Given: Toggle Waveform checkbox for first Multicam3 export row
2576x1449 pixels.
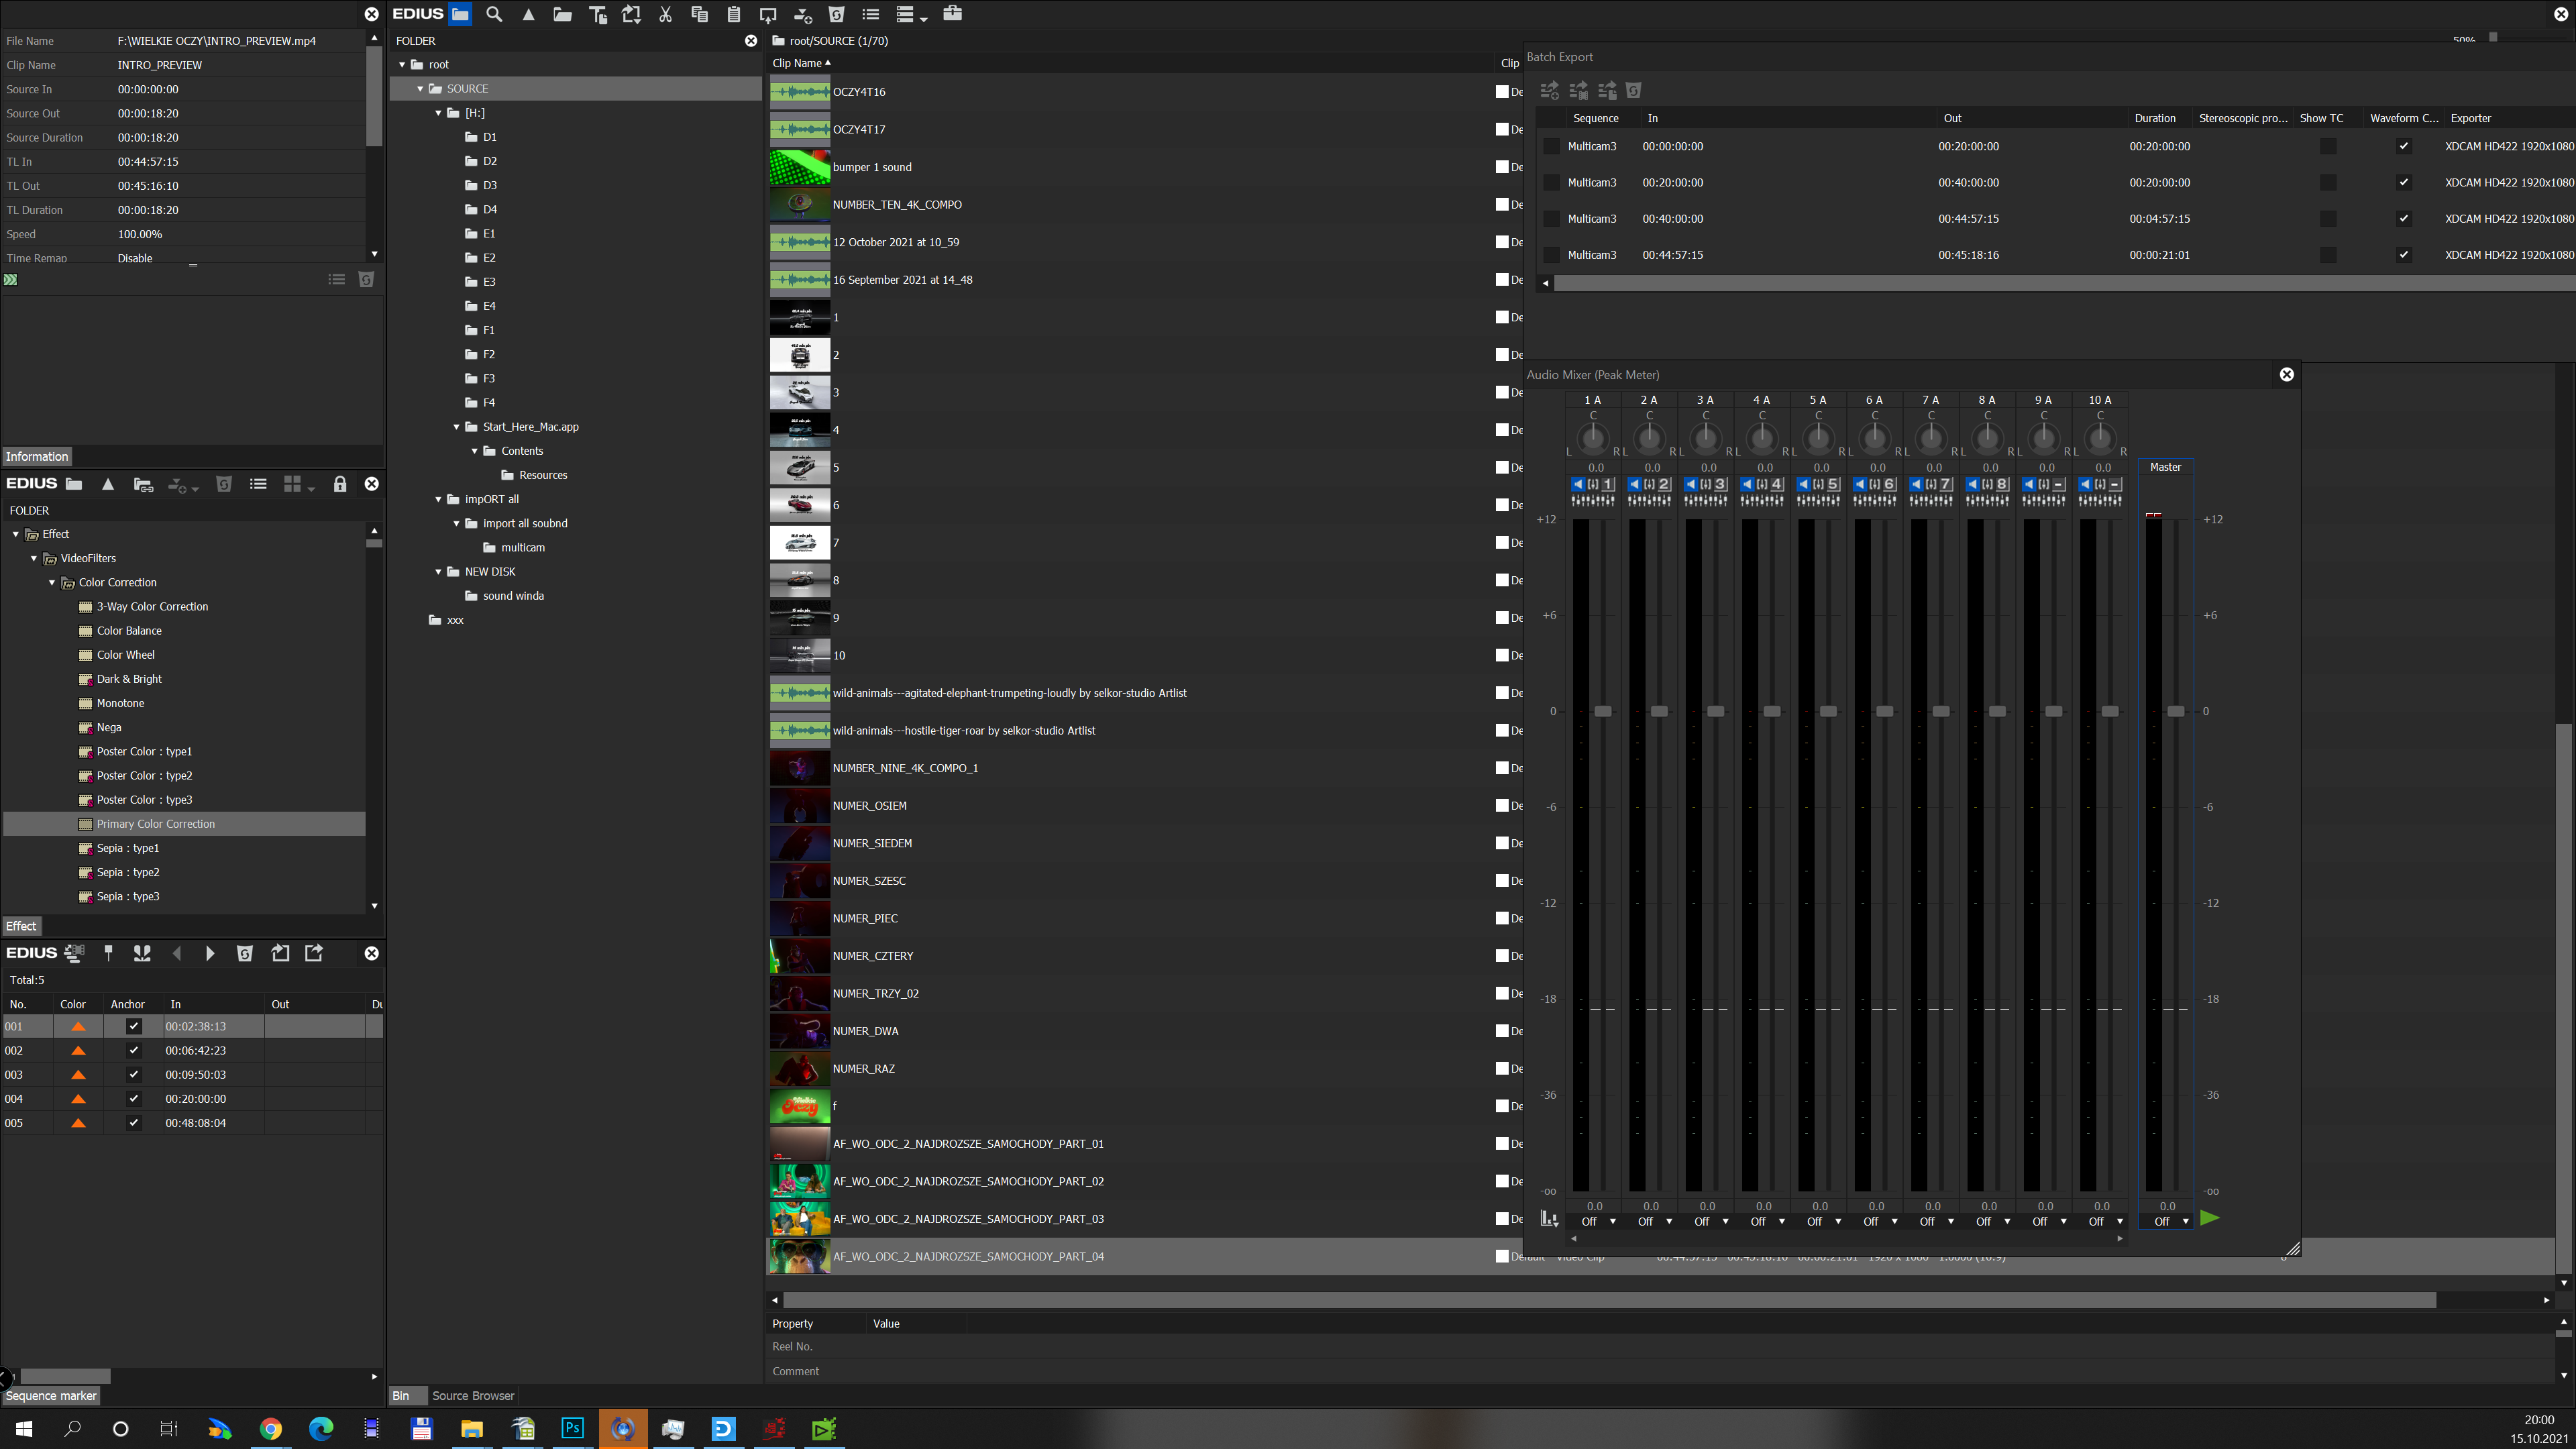Looking at the screenshot, I should tap(2404, 146).
